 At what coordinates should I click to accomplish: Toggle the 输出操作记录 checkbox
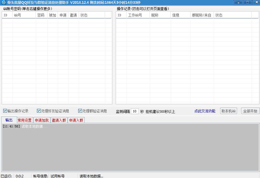[5, 111]
